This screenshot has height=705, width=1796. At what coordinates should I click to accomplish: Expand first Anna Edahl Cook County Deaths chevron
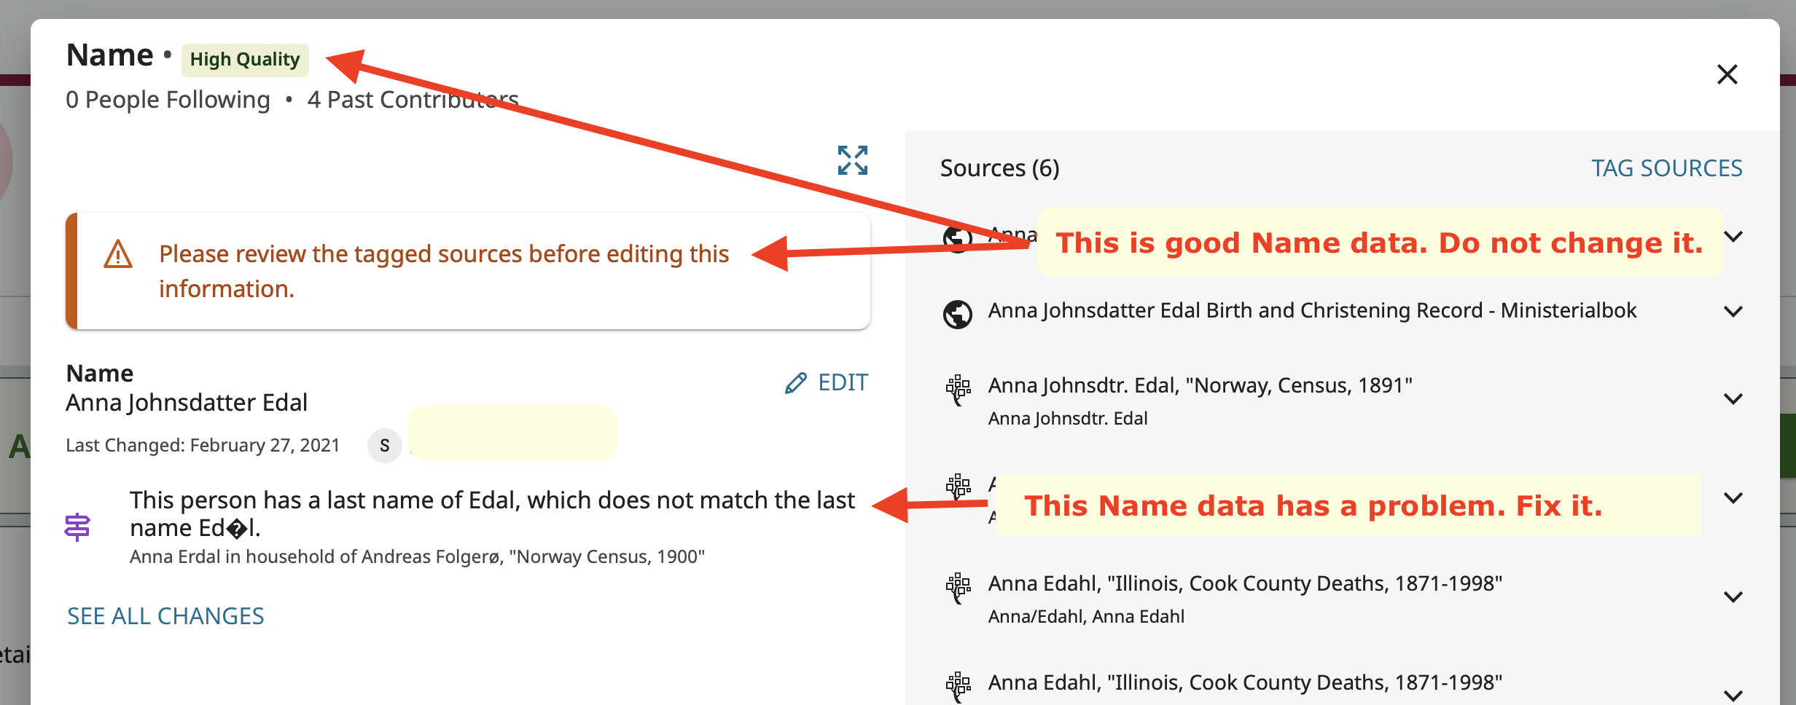(x=1733, y=597)
